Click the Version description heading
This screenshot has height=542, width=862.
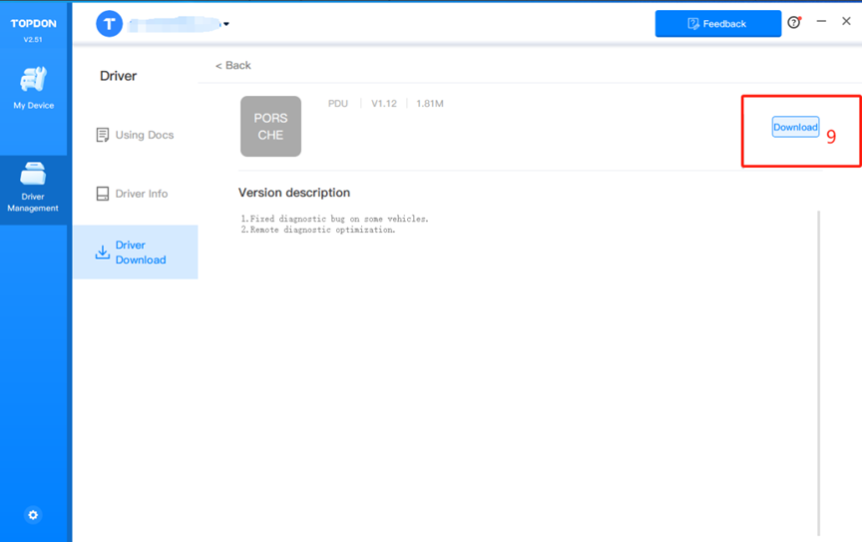(294, 193)
